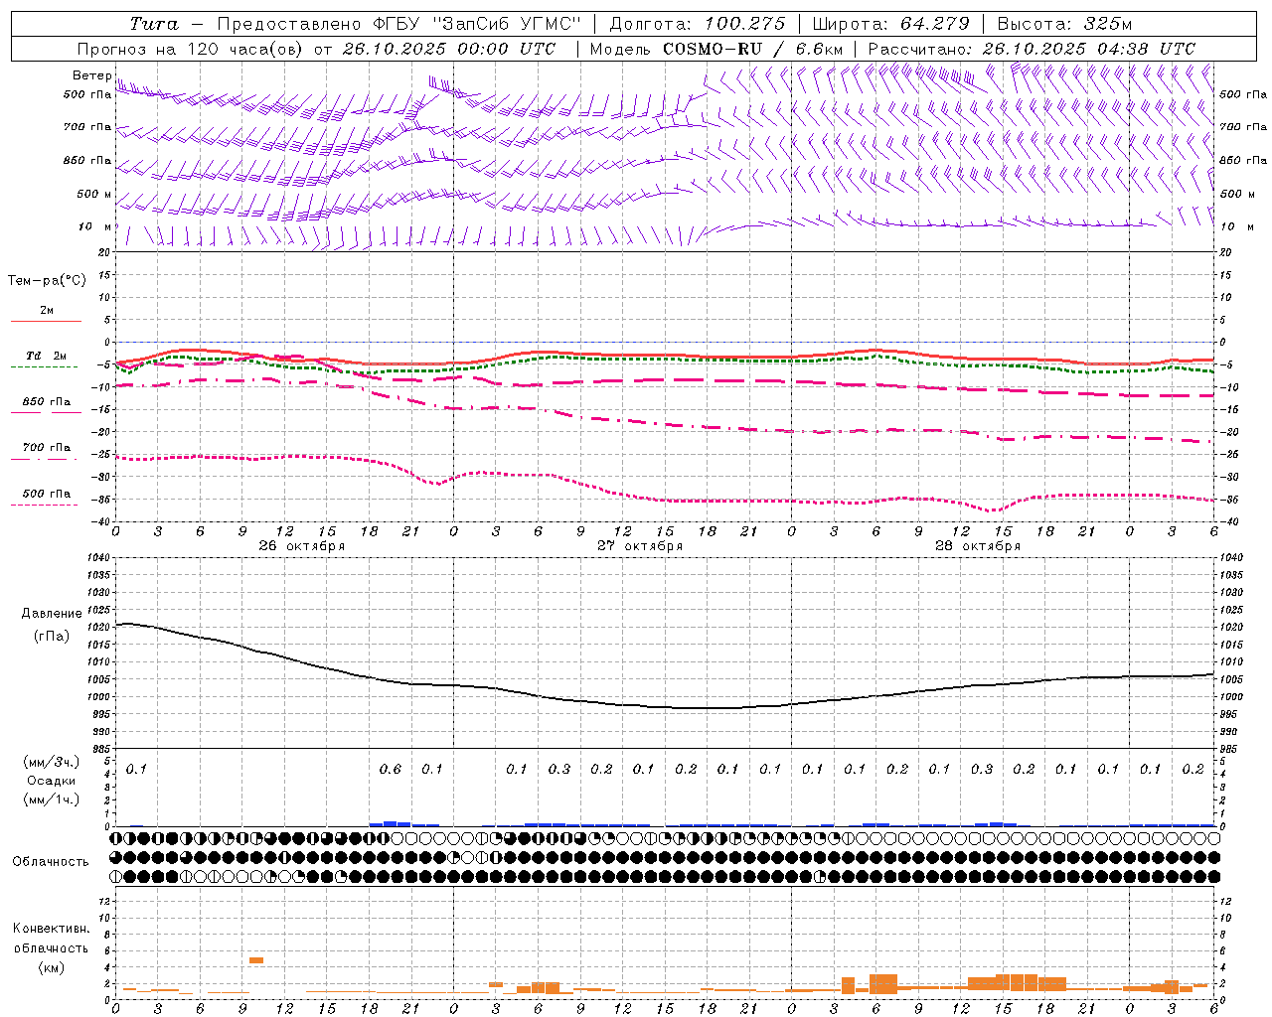The image size is (1272, 1017).
Task: Click the "(мм/1ч.)" precipitation unit label
Action: tap(52, 799)
